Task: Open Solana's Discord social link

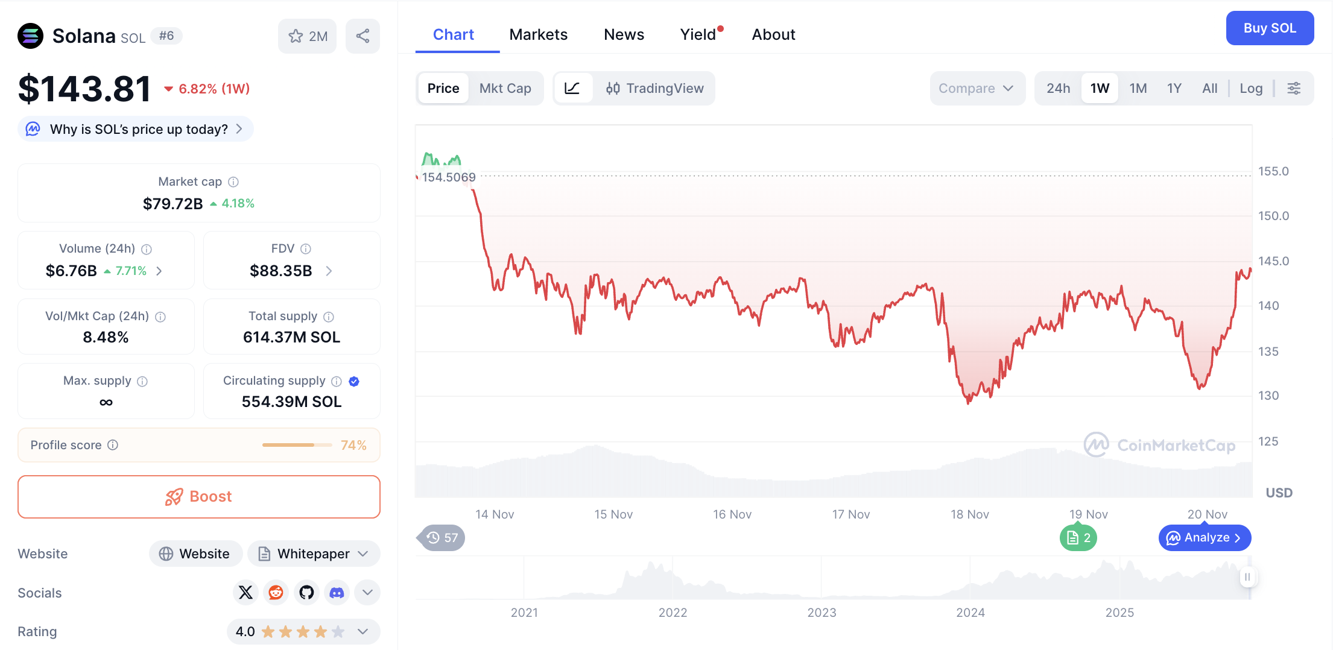Action: pyautogui.click(x=337, y=593)
